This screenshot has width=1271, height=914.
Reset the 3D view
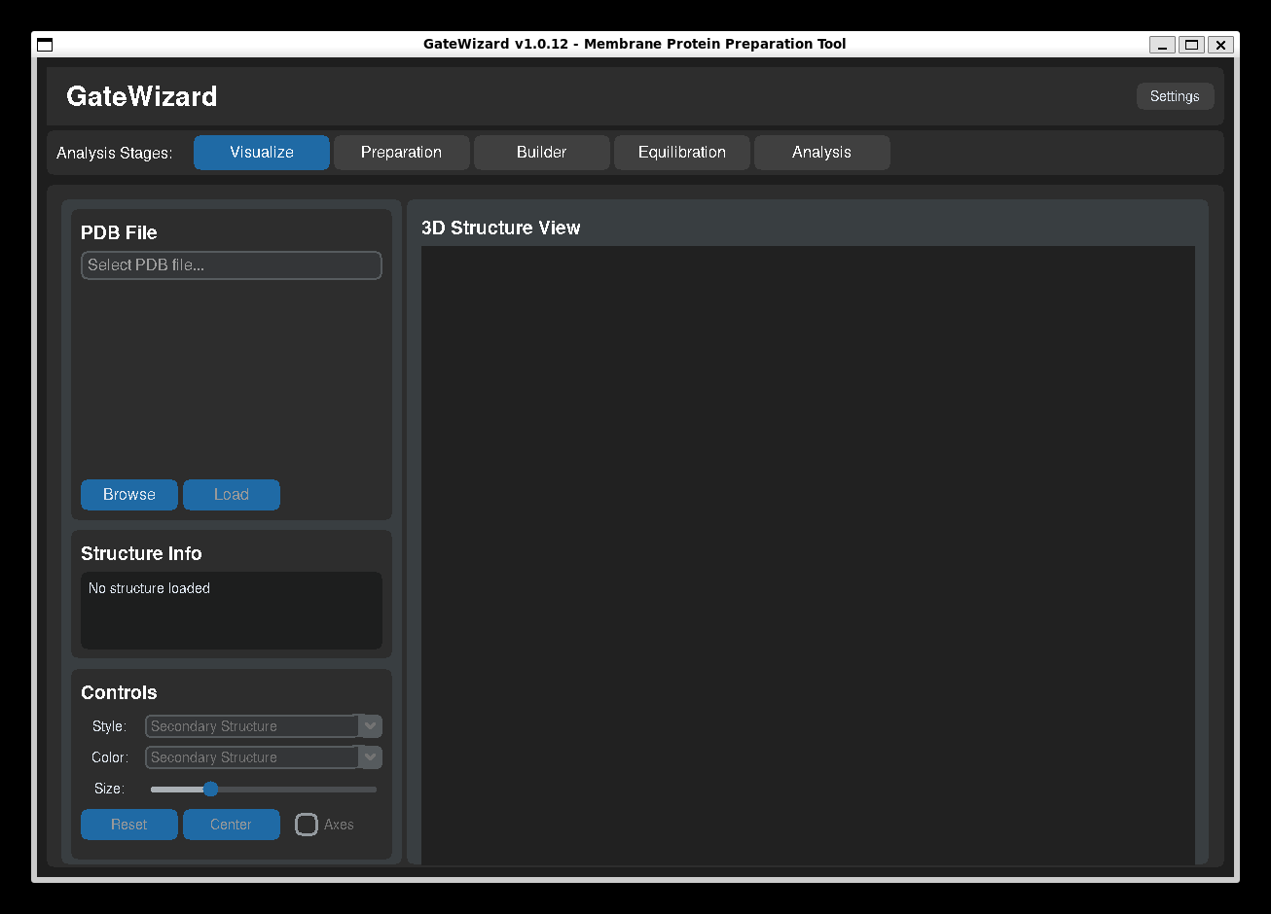pyautogui.click(x=128, y=824)
